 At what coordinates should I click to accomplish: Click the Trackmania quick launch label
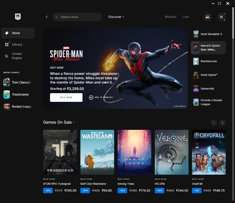(20, 94)
